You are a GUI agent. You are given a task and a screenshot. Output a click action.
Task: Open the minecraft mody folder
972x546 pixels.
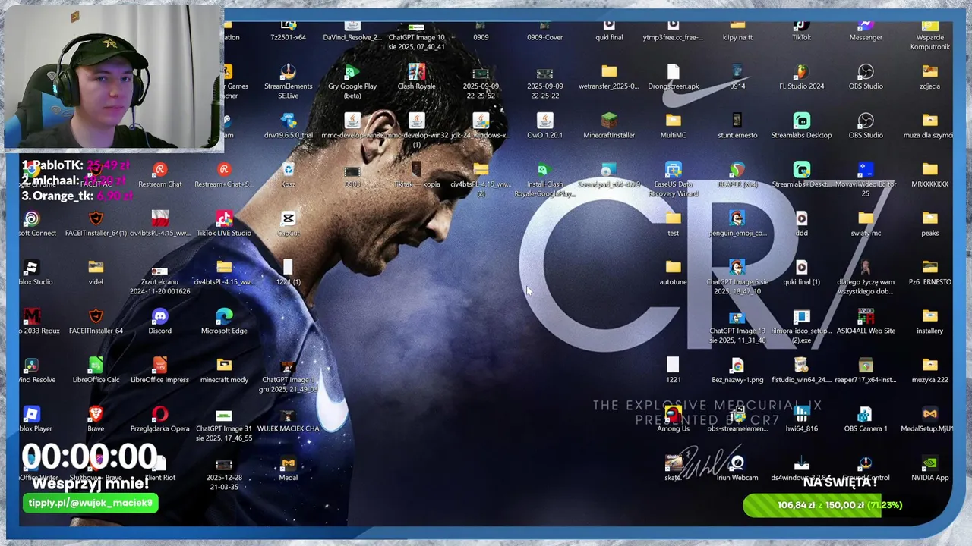point(224,370)
